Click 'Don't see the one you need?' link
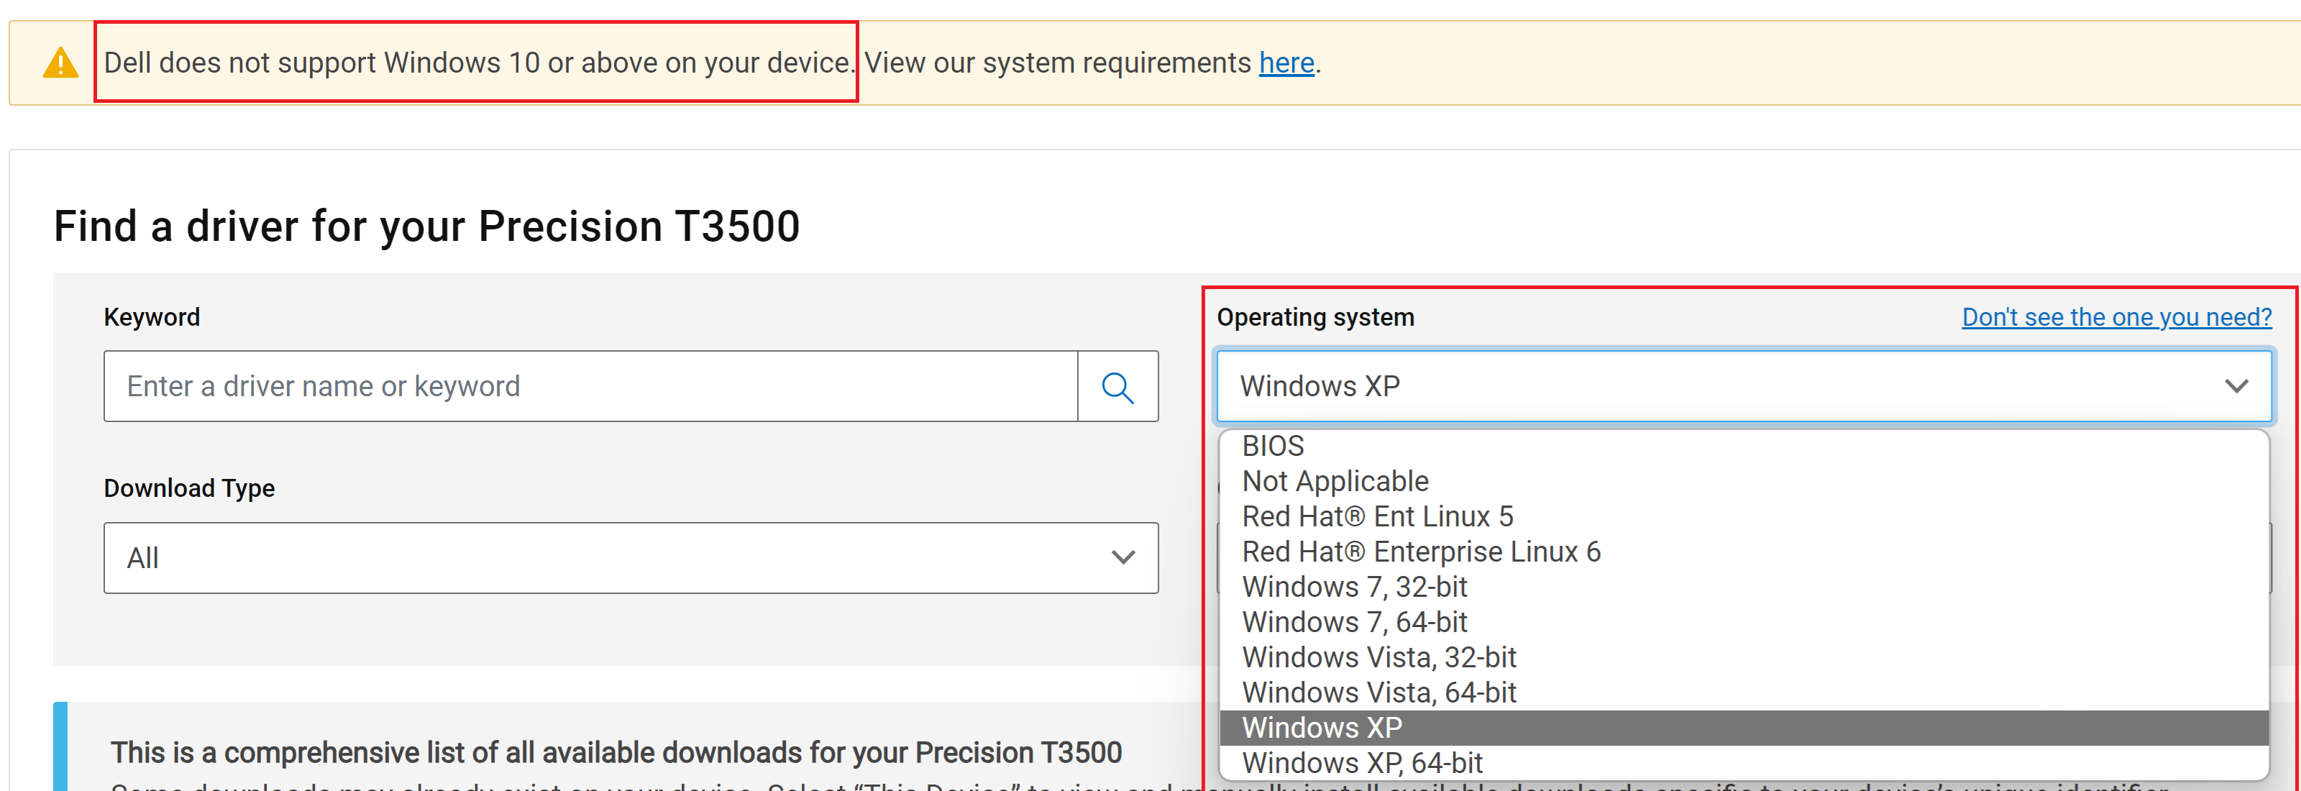Image resolution: width=2301 pixels, height=791 pixels. click(x=2116, y=317)
